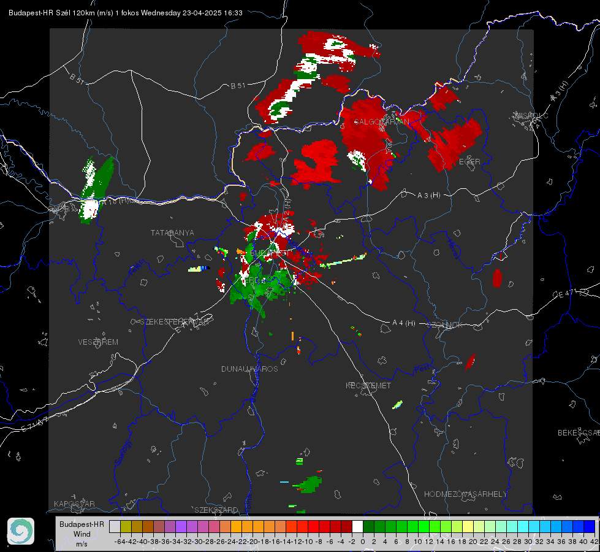The image size is (600, 552).
Task: Click the swirl logo icon beside the legend
Action: click(21, 531)
